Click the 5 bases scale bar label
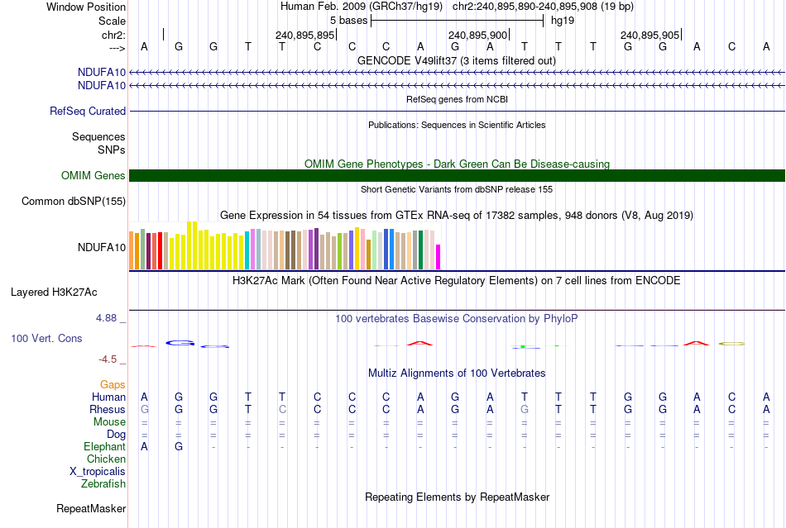786x528 pixels. click(349, 21)
